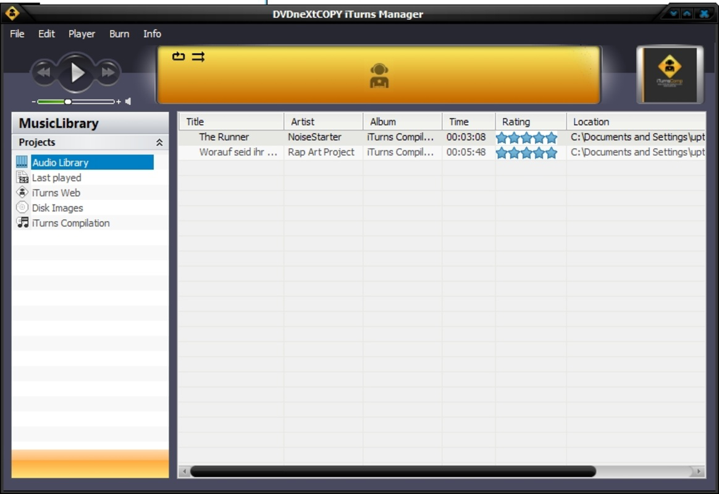Click the iTurns Compilation music note icon

coord(22,223)
